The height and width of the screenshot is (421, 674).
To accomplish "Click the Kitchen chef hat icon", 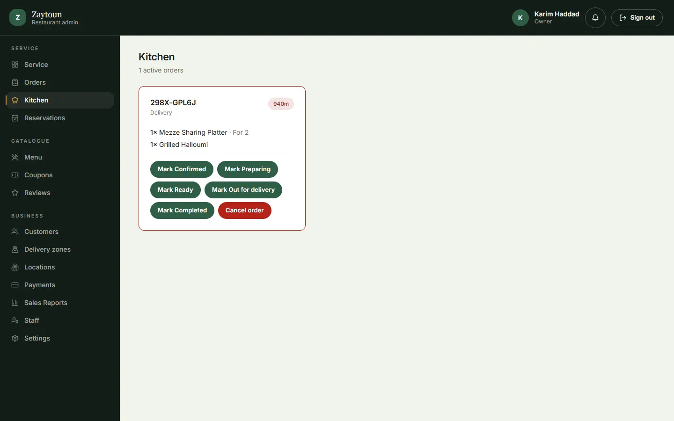I will (15, 100).
